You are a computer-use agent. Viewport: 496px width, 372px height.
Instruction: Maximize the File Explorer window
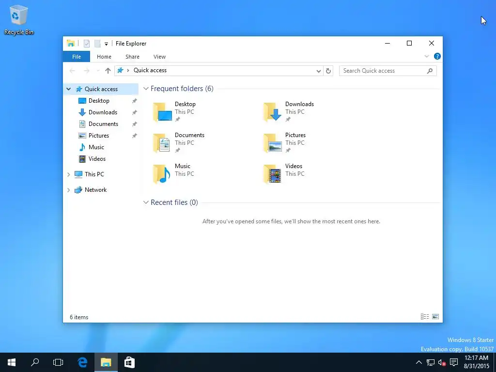[x=409, y=43]
